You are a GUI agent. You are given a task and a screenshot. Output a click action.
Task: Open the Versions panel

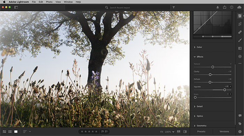pos(224,131)
